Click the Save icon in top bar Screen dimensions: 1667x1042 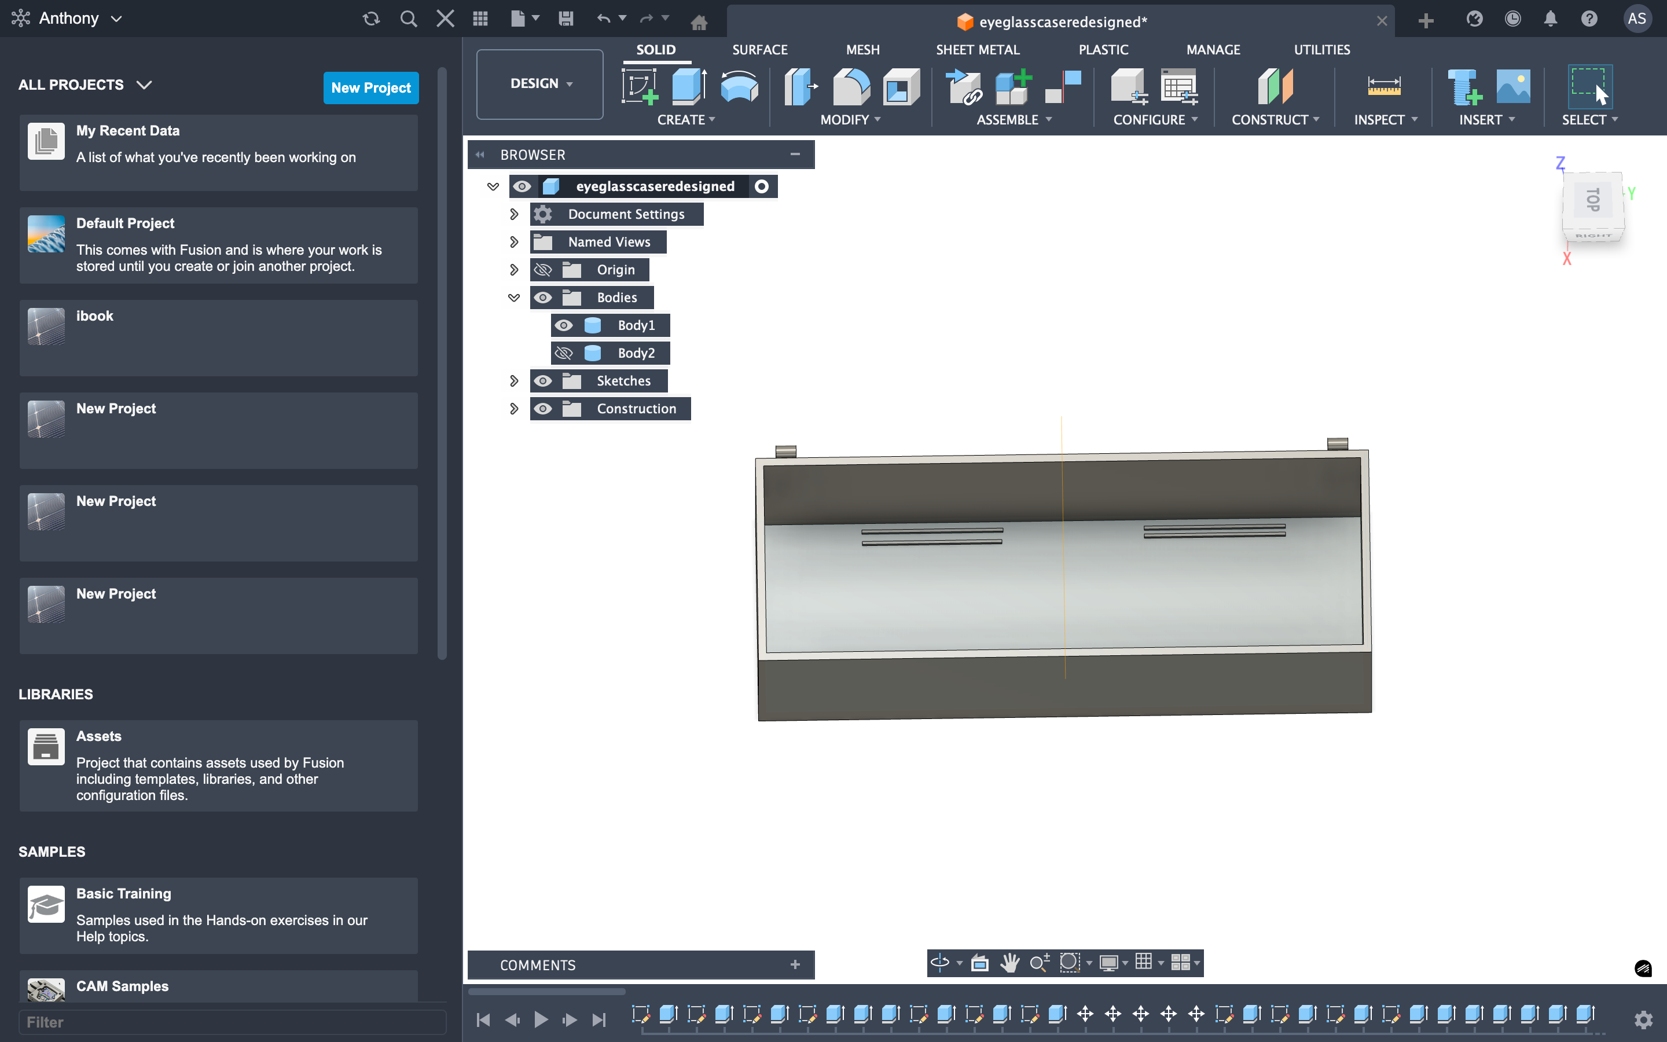tap(566, 19)
